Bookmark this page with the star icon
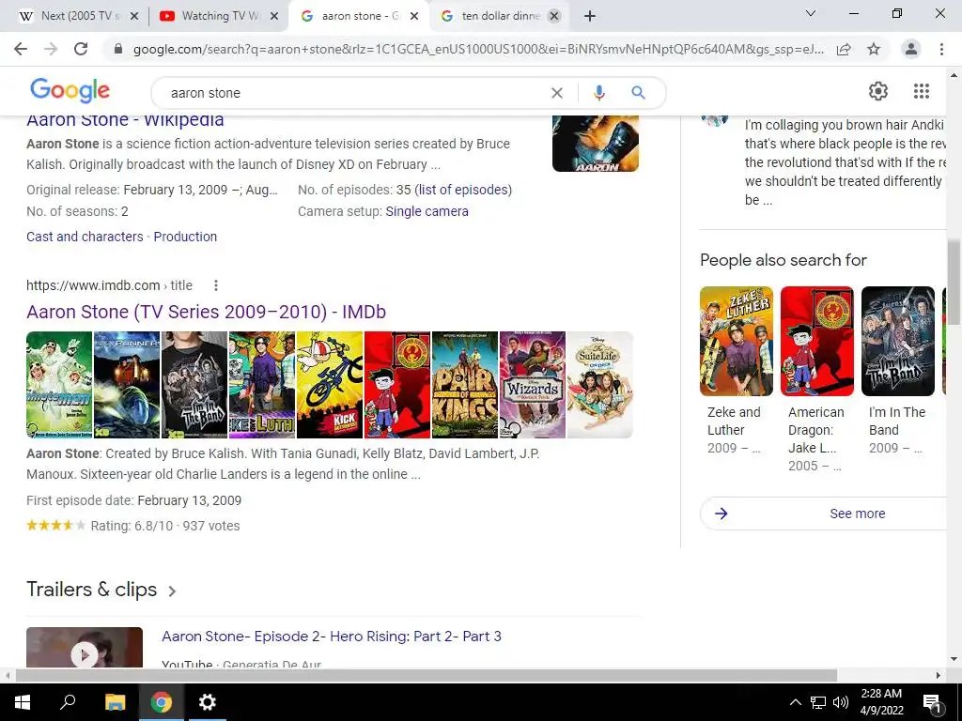This screenshot has width=962, height=721. coord(874,49)
